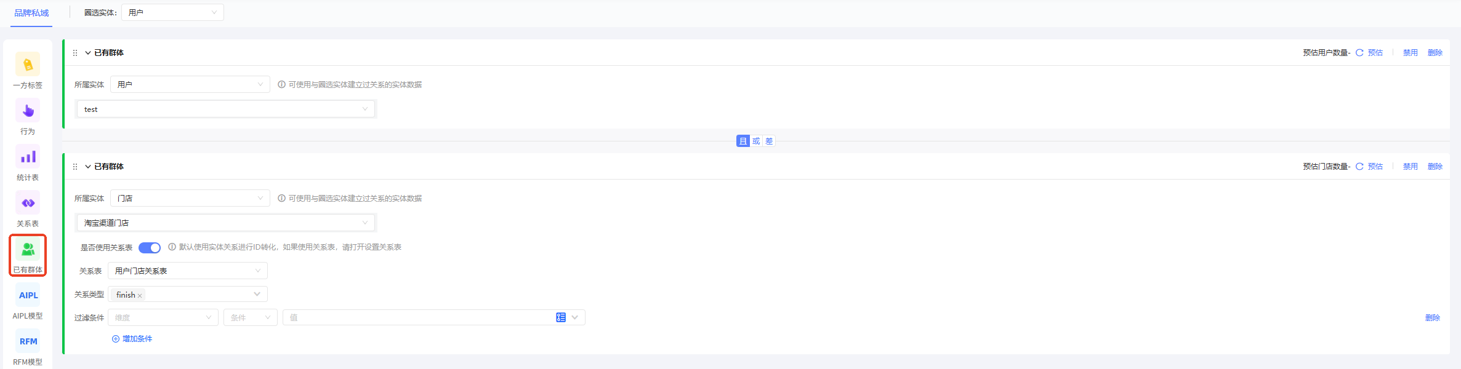Select the 已有群体 group icon

tap(28, 250)
